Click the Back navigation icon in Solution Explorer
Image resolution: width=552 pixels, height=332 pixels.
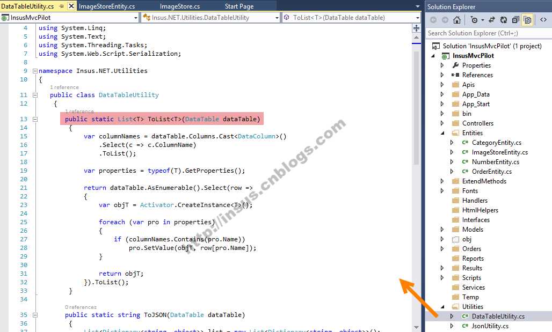433,20
